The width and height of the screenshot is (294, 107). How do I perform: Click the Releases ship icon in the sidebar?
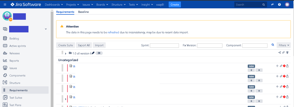(5, 53)
